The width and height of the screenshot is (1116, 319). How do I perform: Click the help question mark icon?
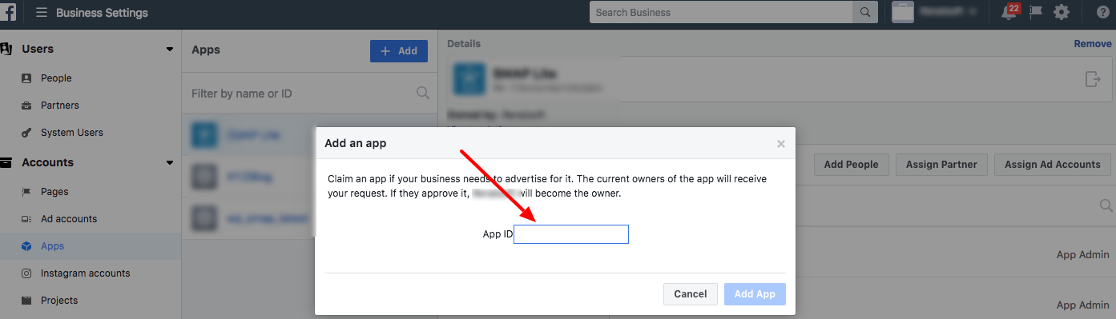click(1102, 13)
